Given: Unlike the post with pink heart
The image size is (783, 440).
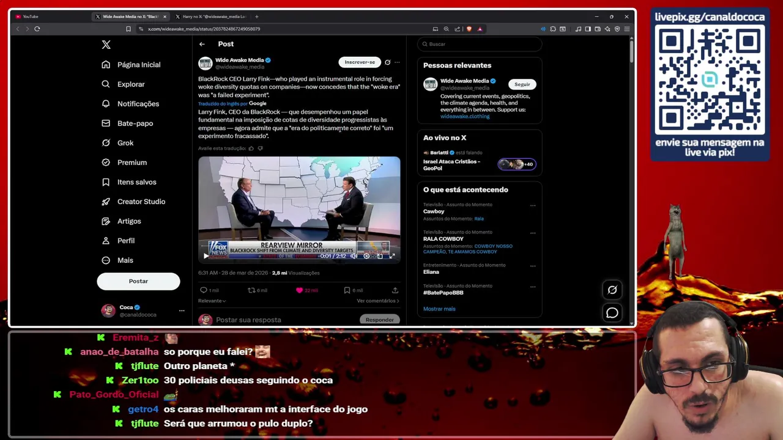Looking at the screenshot, I should [299, 290].
